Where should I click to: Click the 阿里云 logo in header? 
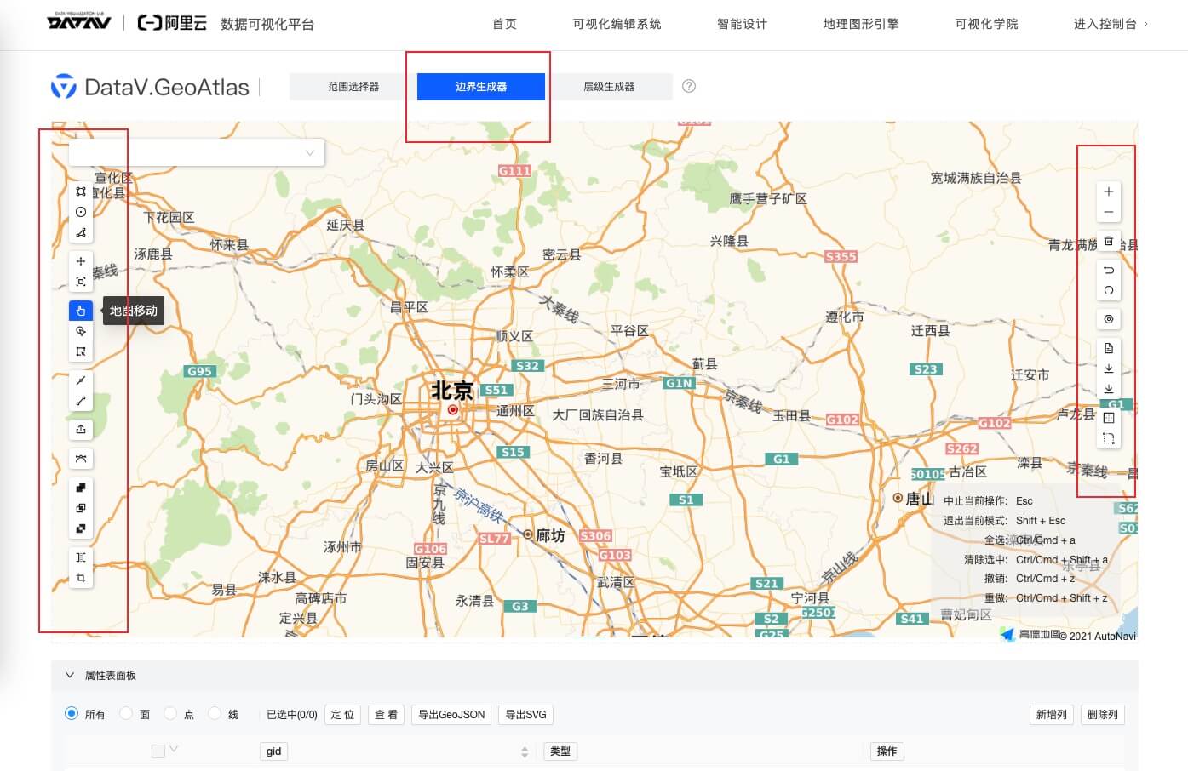tap(172, 23)
